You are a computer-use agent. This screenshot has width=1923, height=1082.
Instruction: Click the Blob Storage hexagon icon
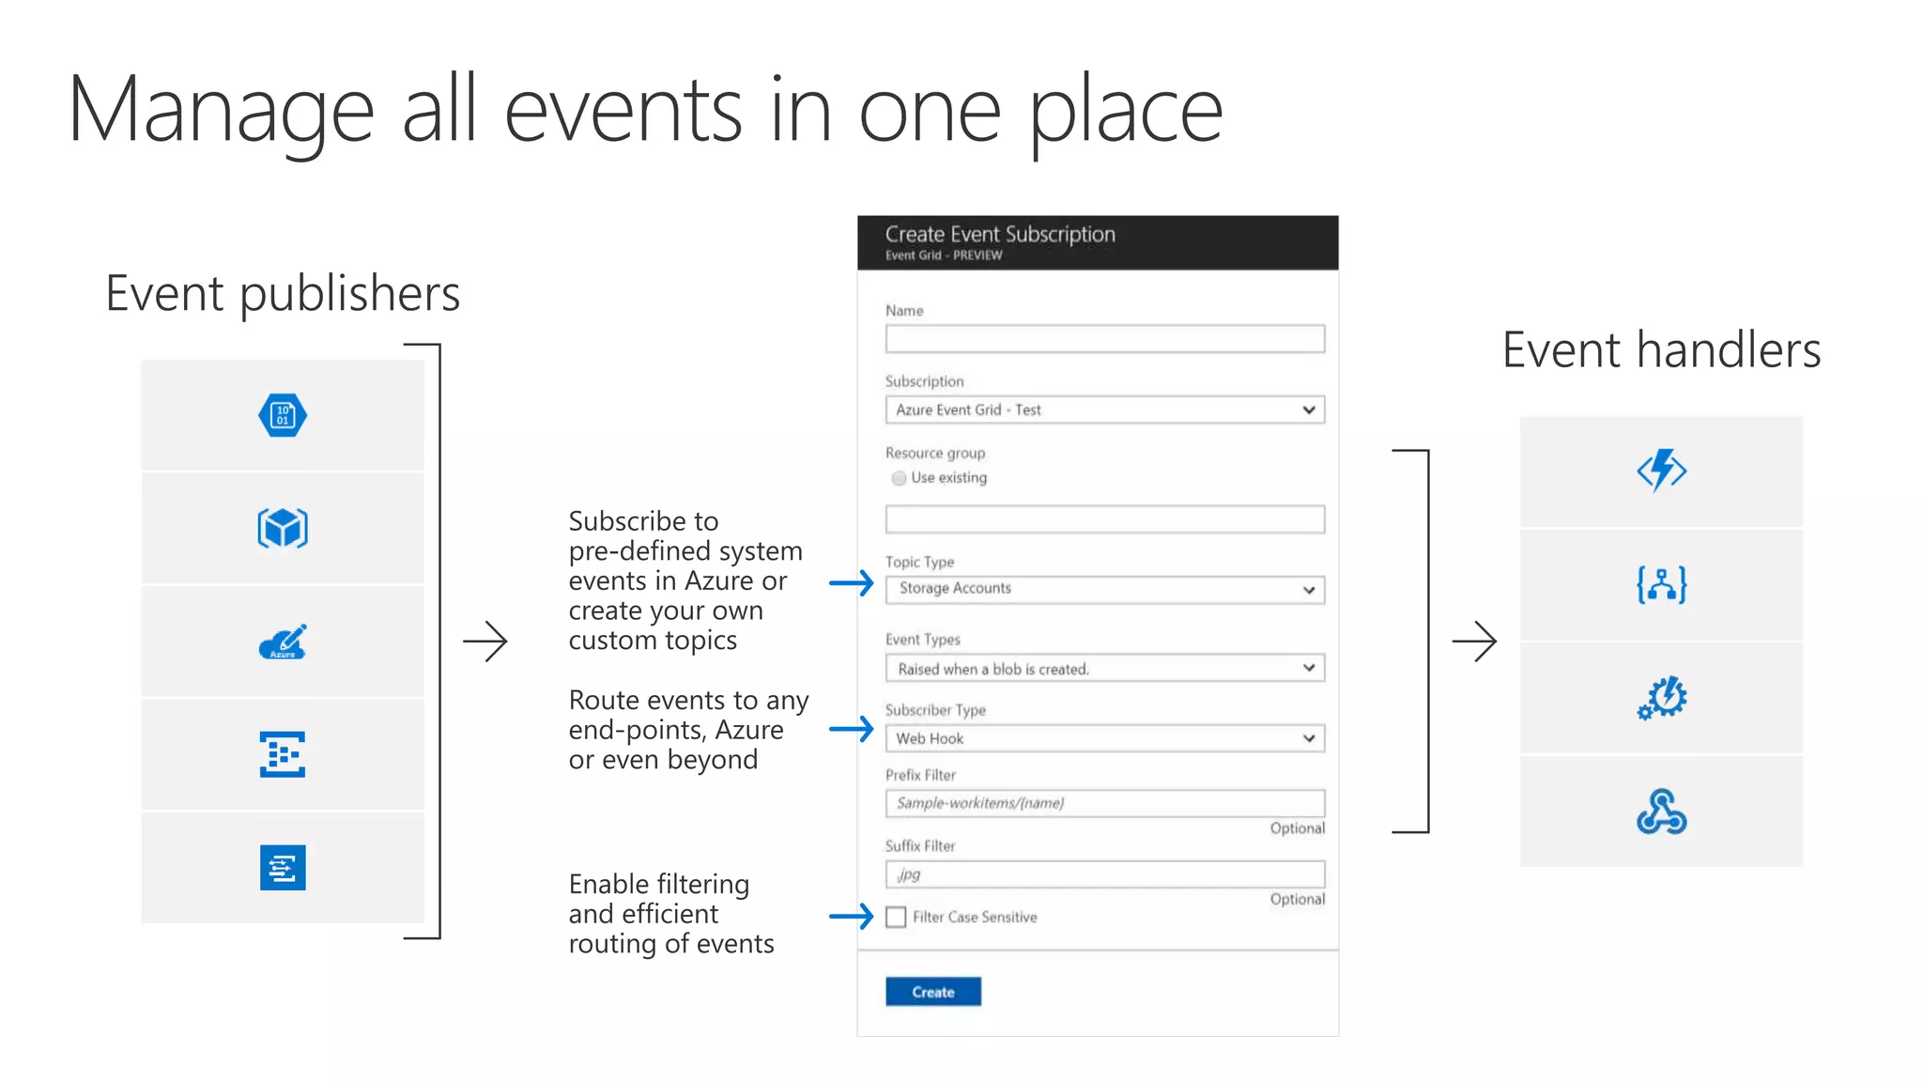click(283, 415)
